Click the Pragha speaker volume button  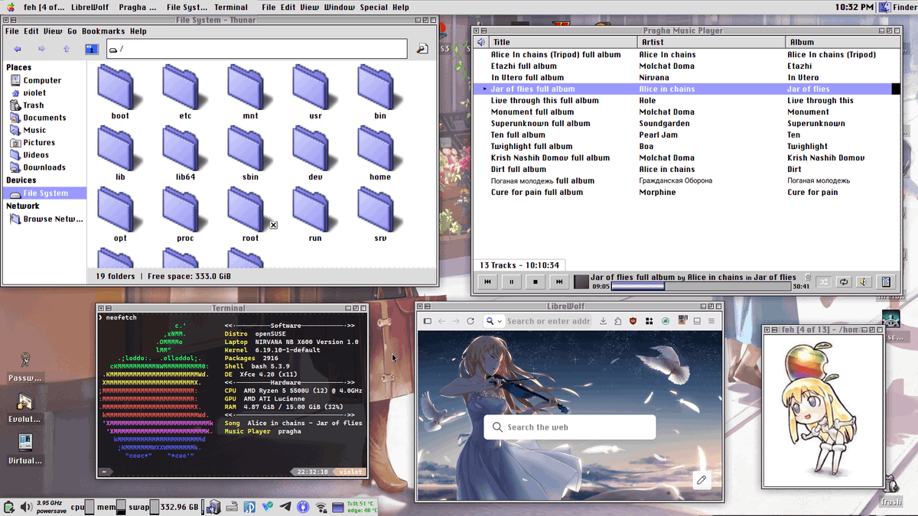pos(864,281)
